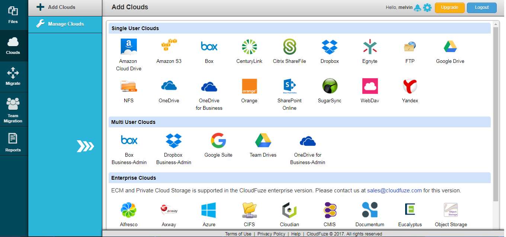Click the username melvin in header
The width and height of the screenshot is (506, 237).
tap(406, 7)
